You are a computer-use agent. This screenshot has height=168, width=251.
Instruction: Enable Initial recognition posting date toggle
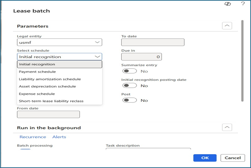point(129,85)
